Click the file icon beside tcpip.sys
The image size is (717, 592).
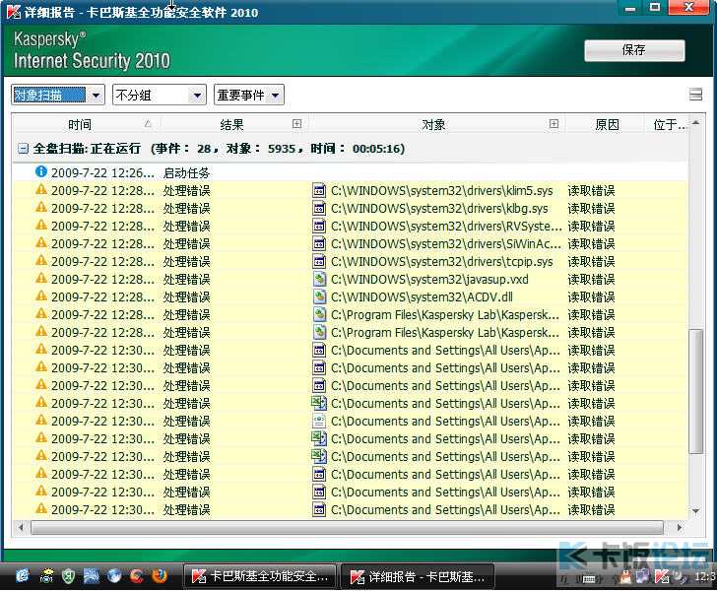(x=319, y=261)
